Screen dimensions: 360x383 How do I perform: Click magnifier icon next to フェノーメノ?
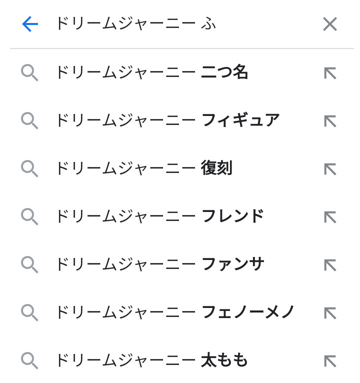30,312
